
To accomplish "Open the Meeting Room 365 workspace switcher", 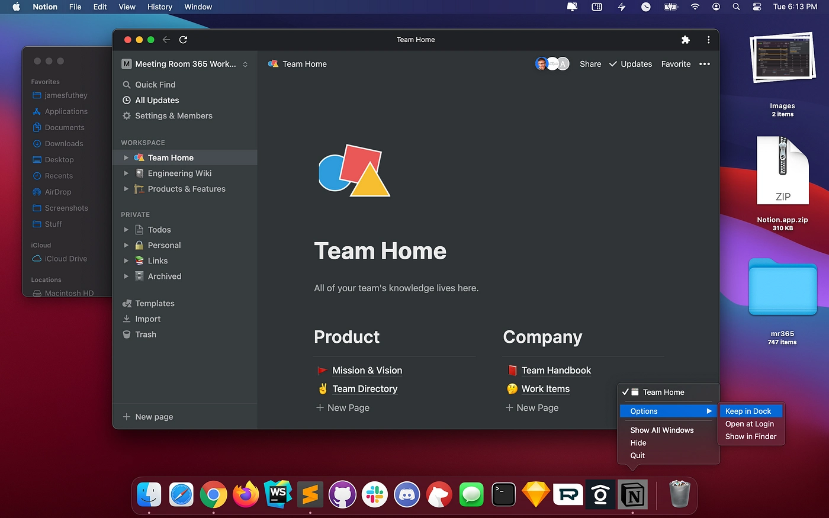I will [x=185, y=64].
